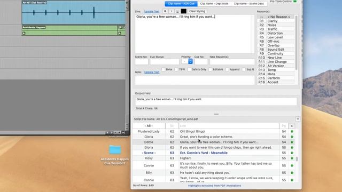
Task: Click 'Highlights extracted from PDF Annotations' link
Action: (215, 186)
